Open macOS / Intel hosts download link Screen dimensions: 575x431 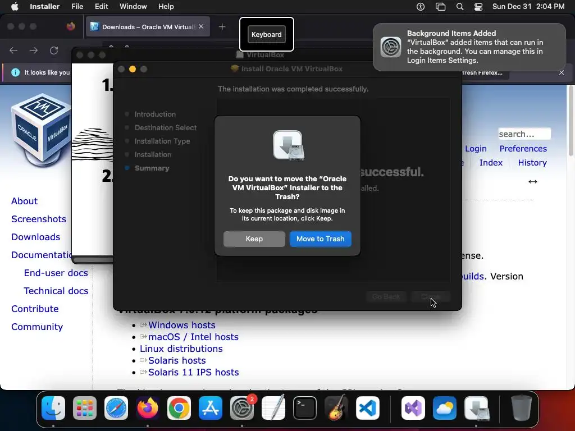click(193, 337)
